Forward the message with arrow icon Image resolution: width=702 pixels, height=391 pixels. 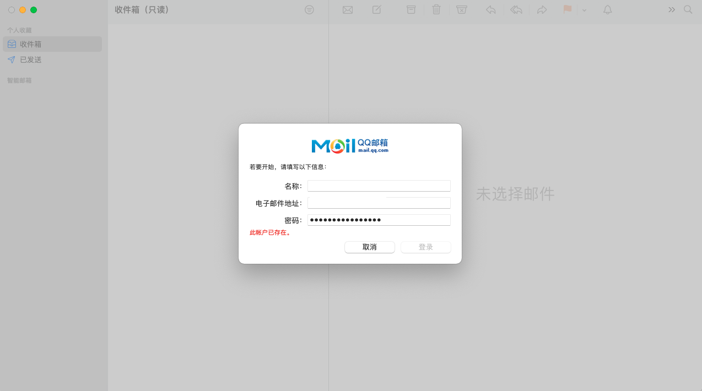[542, 10]
